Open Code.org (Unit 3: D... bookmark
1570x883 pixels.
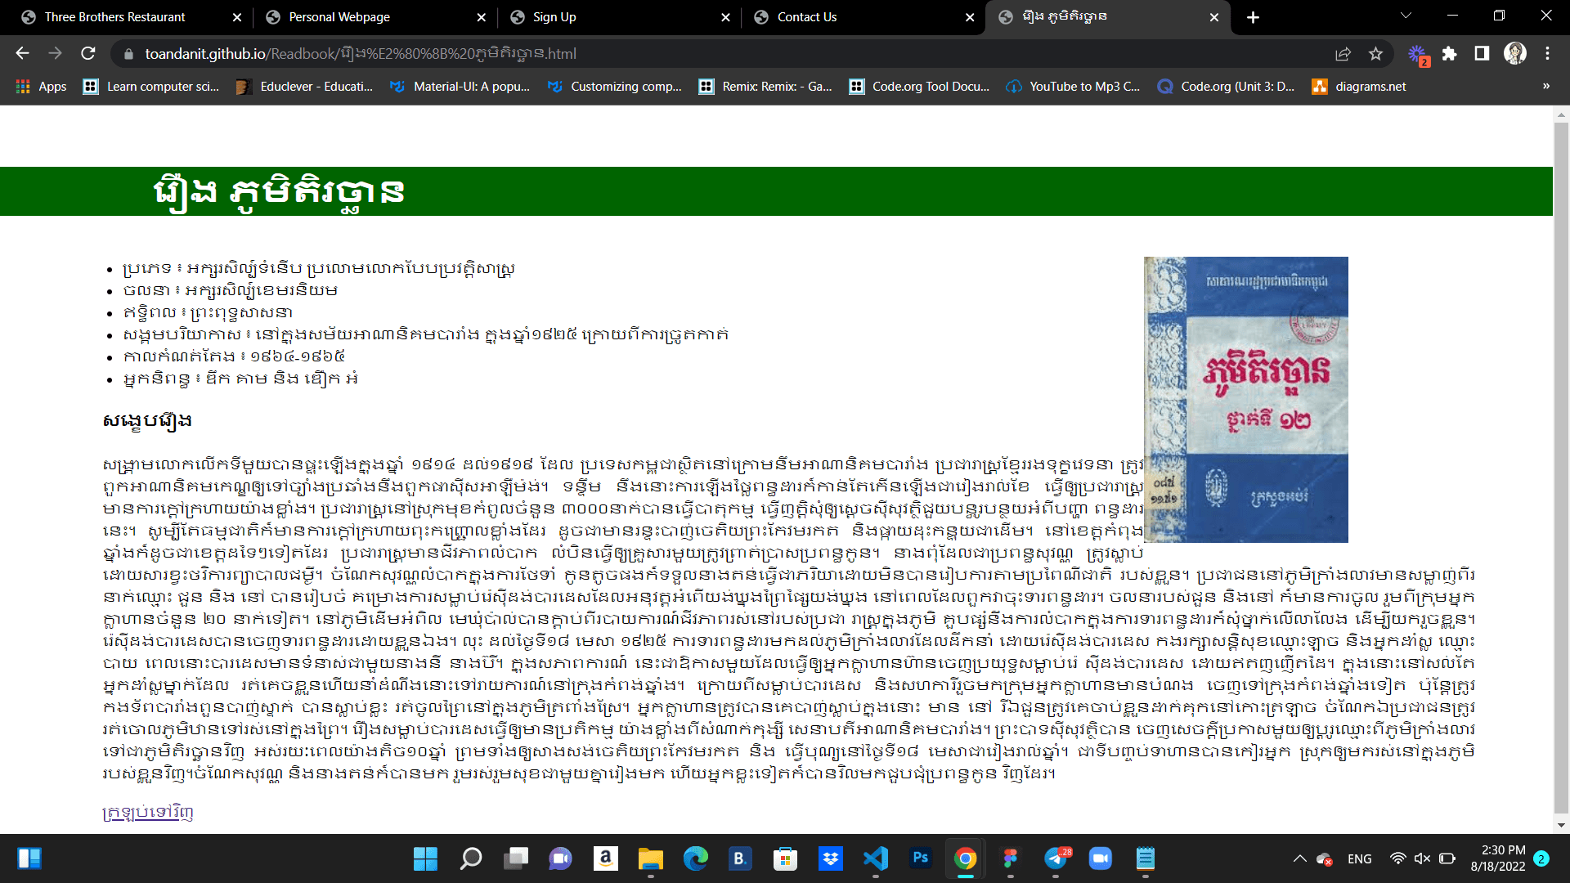click(x=1227, y=86)
